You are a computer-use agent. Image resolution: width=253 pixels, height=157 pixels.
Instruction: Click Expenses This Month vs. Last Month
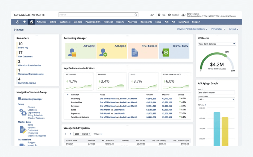coord(112,113)
